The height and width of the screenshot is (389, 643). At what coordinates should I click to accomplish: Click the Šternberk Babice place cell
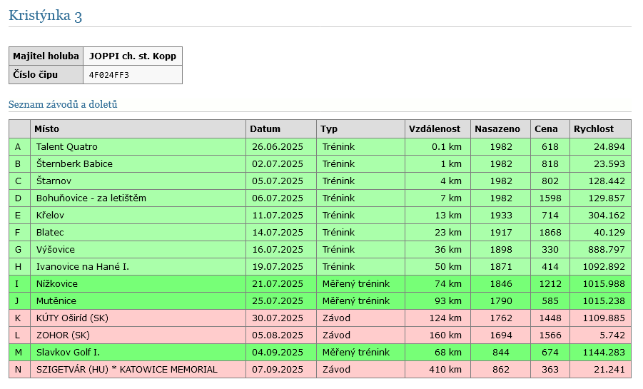[x=74, y=164]
